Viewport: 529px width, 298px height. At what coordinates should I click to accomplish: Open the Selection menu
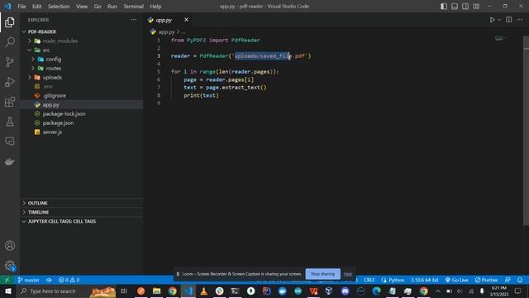(59, 7)
